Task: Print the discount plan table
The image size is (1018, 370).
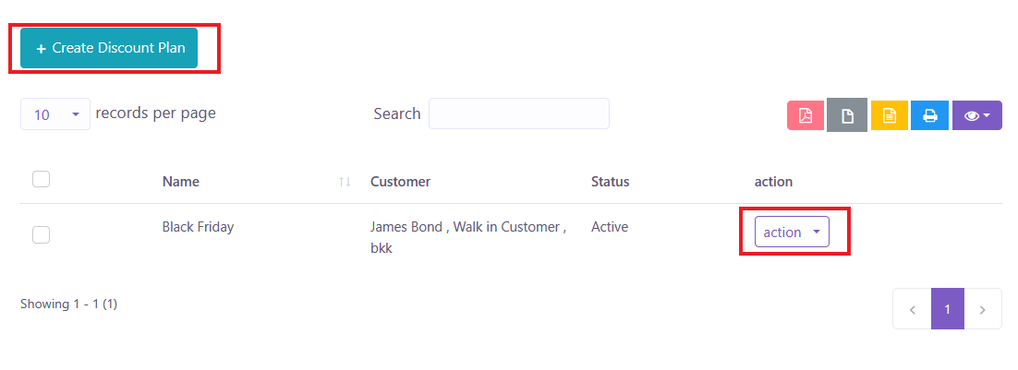Action: click(930, 115)
